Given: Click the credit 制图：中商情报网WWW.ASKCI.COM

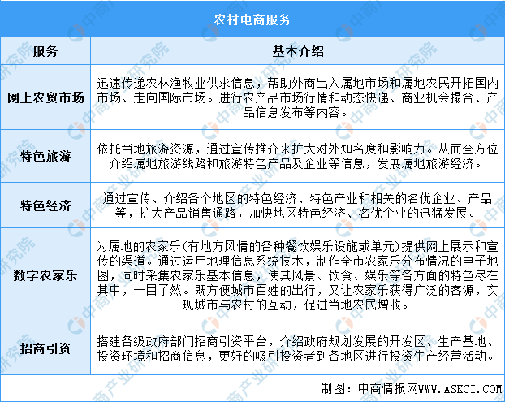Looking at the screenshot, I should (412, 388).
